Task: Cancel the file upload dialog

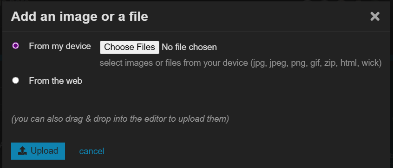Action: pyautogui.click(x=92, y=151)
